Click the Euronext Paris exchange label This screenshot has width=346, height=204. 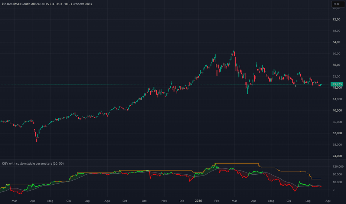[x=81, y=4]
